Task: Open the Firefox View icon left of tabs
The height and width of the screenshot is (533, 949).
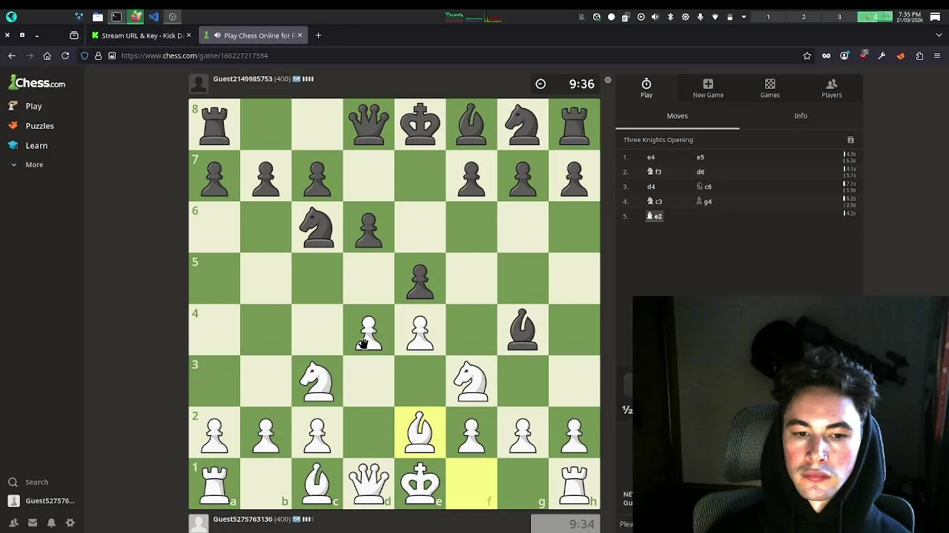Action: click(x=74, y=36)
